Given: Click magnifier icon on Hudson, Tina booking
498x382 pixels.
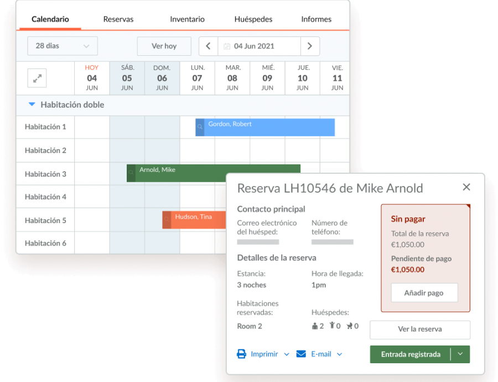Looking at the screenshot, I should click(167, 220).
